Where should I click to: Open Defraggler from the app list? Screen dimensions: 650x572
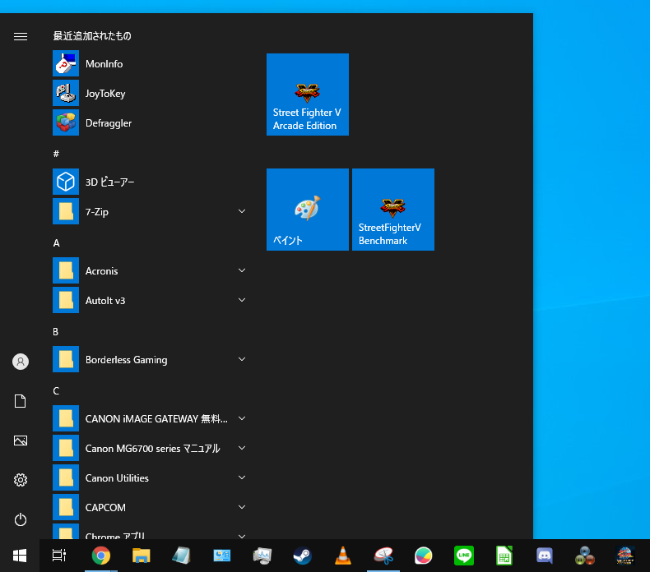pos(149,123)
